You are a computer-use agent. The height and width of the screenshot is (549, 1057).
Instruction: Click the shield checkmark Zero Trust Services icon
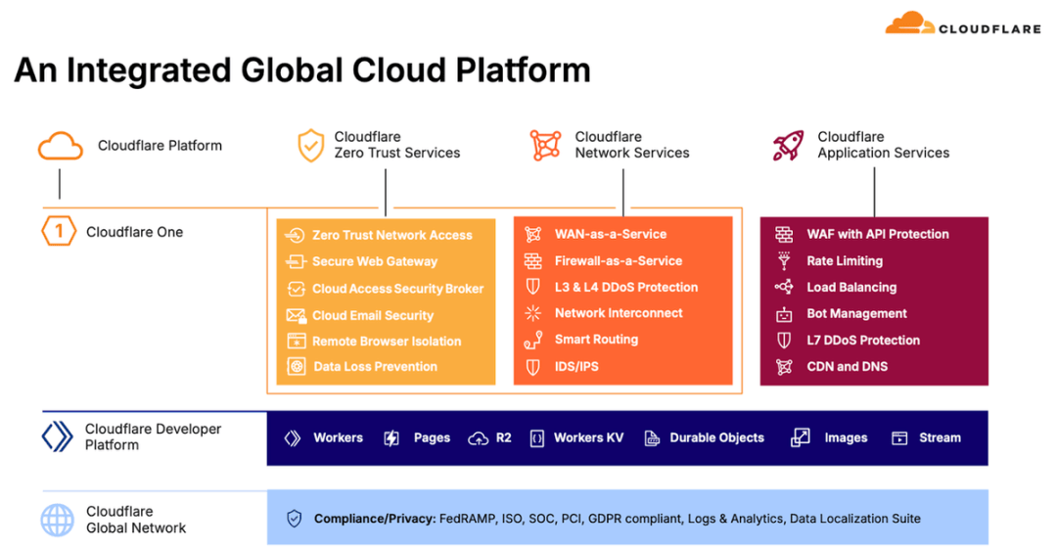pos(311,145)
